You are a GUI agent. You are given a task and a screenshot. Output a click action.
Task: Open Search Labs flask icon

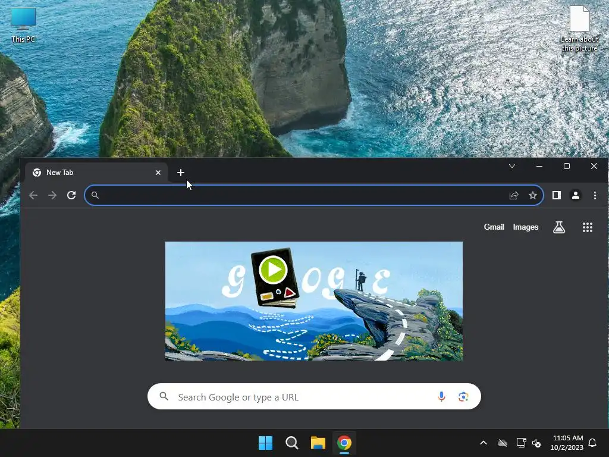click(559, 227)
